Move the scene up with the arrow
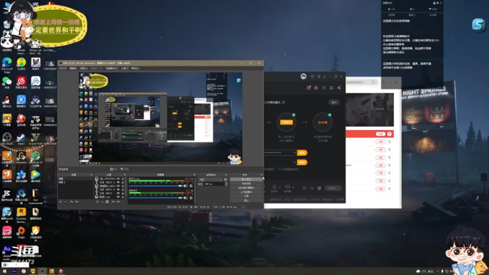 click(72, 202)
